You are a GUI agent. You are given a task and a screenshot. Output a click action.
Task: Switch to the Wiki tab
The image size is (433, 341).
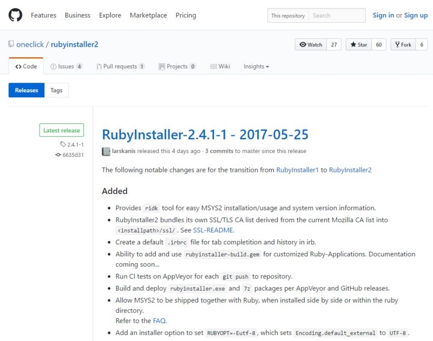click(220, 66)
